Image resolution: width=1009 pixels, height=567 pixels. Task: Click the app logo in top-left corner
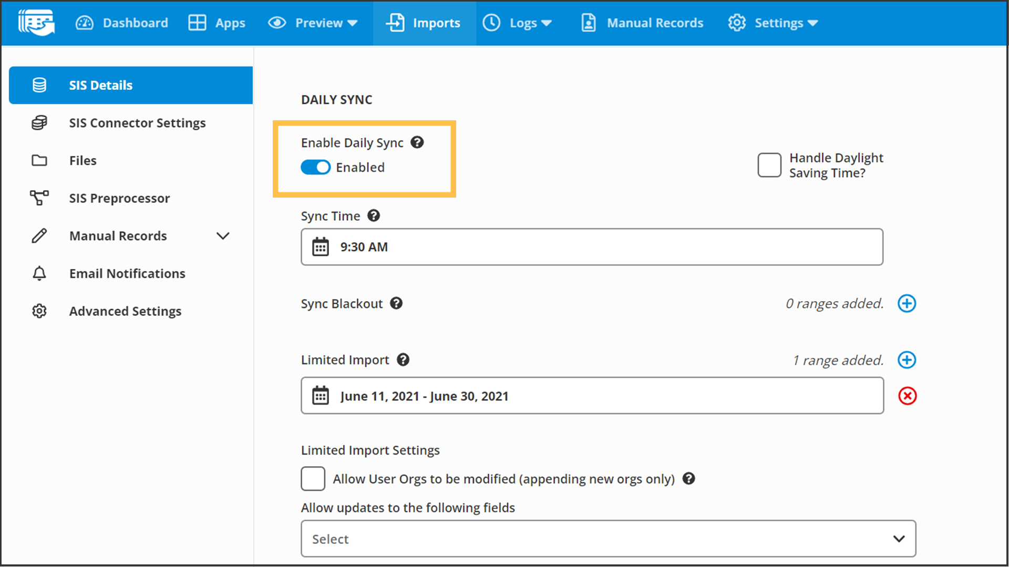coord(36,23)
